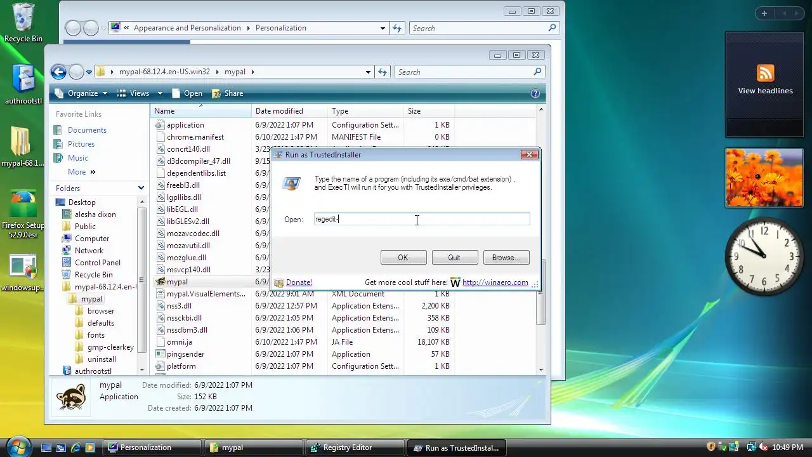Select the mypal application file icon
This screenshot has height=457, width=812.
click(160, 282)
